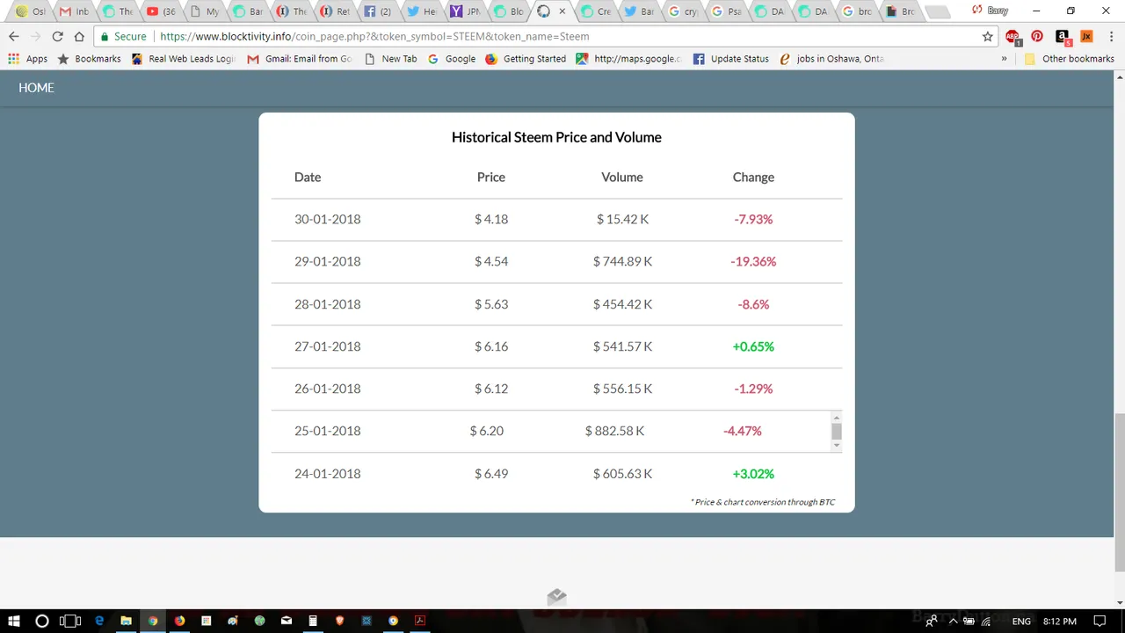The image size is (1125, 633).
Task: Select the $ 744.89 K volume value
Action: (x=622, y=261)
